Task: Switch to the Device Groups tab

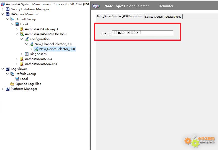Action: [x=154, y=17]
